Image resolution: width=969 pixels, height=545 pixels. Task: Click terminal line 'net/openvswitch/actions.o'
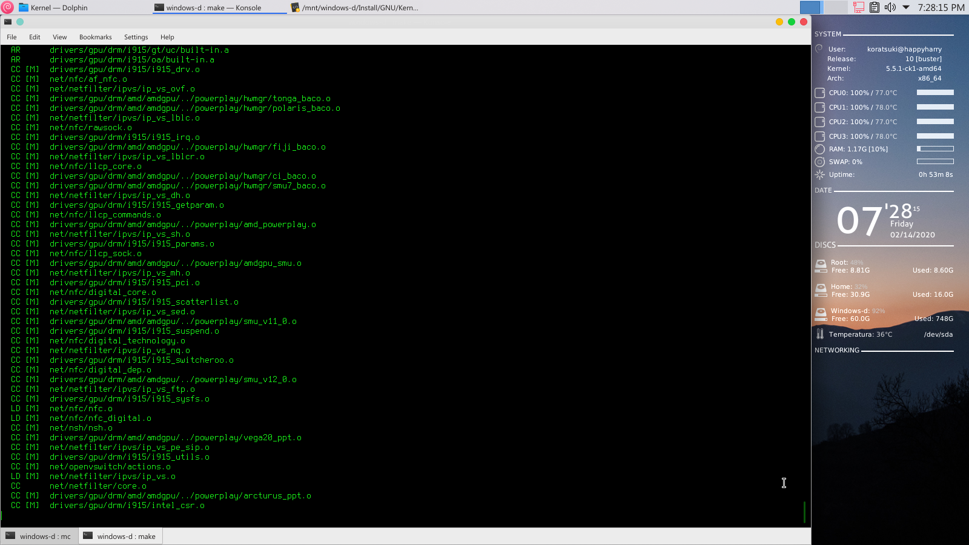coord(110,466)
